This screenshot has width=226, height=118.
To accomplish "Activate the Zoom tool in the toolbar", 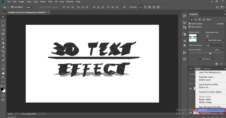I will [3, 78].
